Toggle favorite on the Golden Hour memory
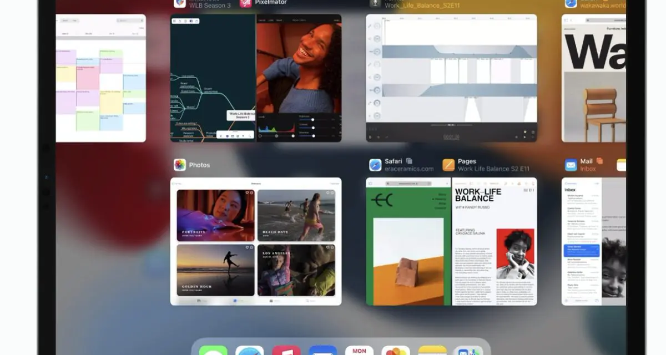The height and width of the screenshot is (355, 666). coord(247,247)
